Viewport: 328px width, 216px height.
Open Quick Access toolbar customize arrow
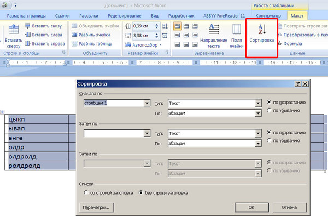[x=15, y=5]
